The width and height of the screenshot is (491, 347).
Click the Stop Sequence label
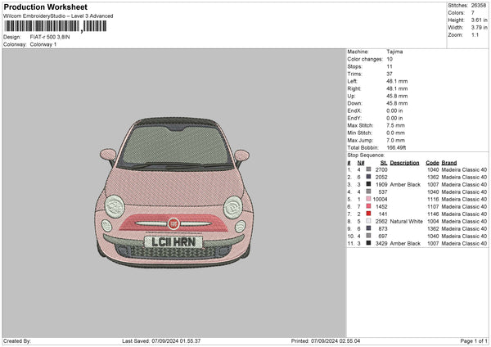point(365,154)
